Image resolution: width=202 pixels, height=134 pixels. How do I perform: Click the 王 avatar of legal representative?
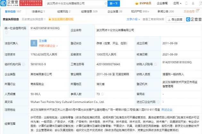(x=34, y=43)
